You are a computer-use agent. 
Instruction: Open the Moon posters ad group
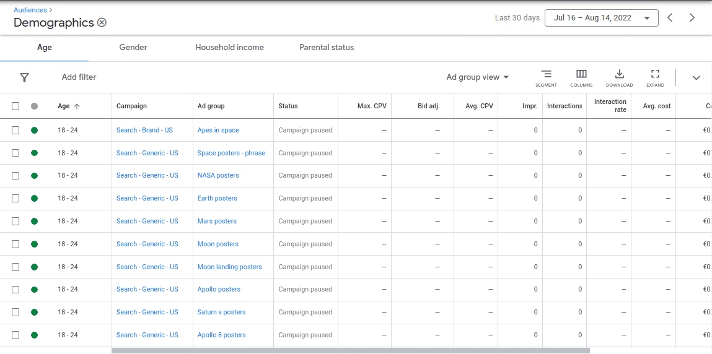[x=218, y=244]
